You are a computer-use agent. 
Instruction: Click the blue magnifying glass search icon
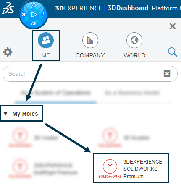click(173, 52)
